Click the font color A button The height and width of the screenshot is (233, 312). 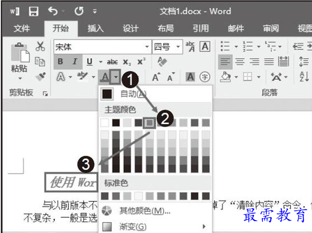105,77
